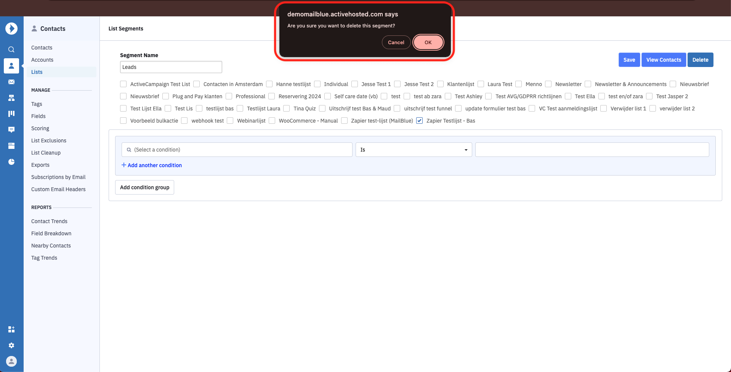Click the ActiveCampaign logo icon
The image size is (731, 372).
(x=11, y=29)
